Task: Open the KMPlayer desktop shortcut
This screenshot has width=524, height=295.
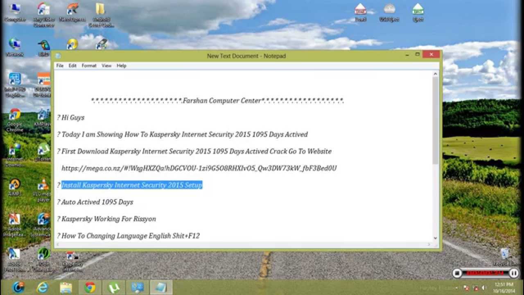Action: click(x=43, y=117)
